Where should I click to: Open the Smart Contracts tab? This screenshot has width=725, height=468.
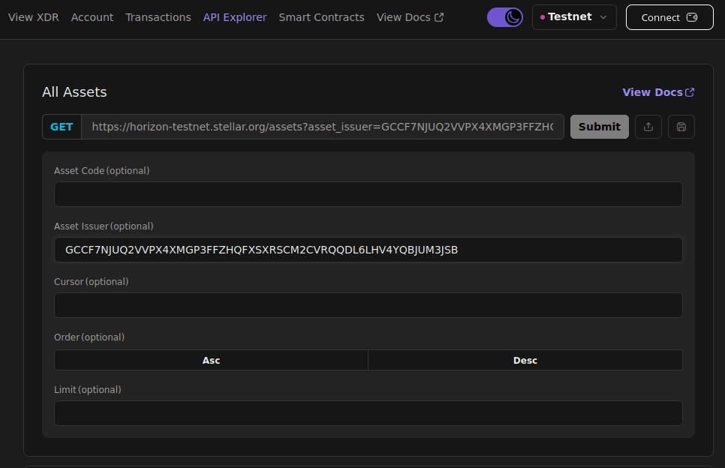(x=321, y=17)
